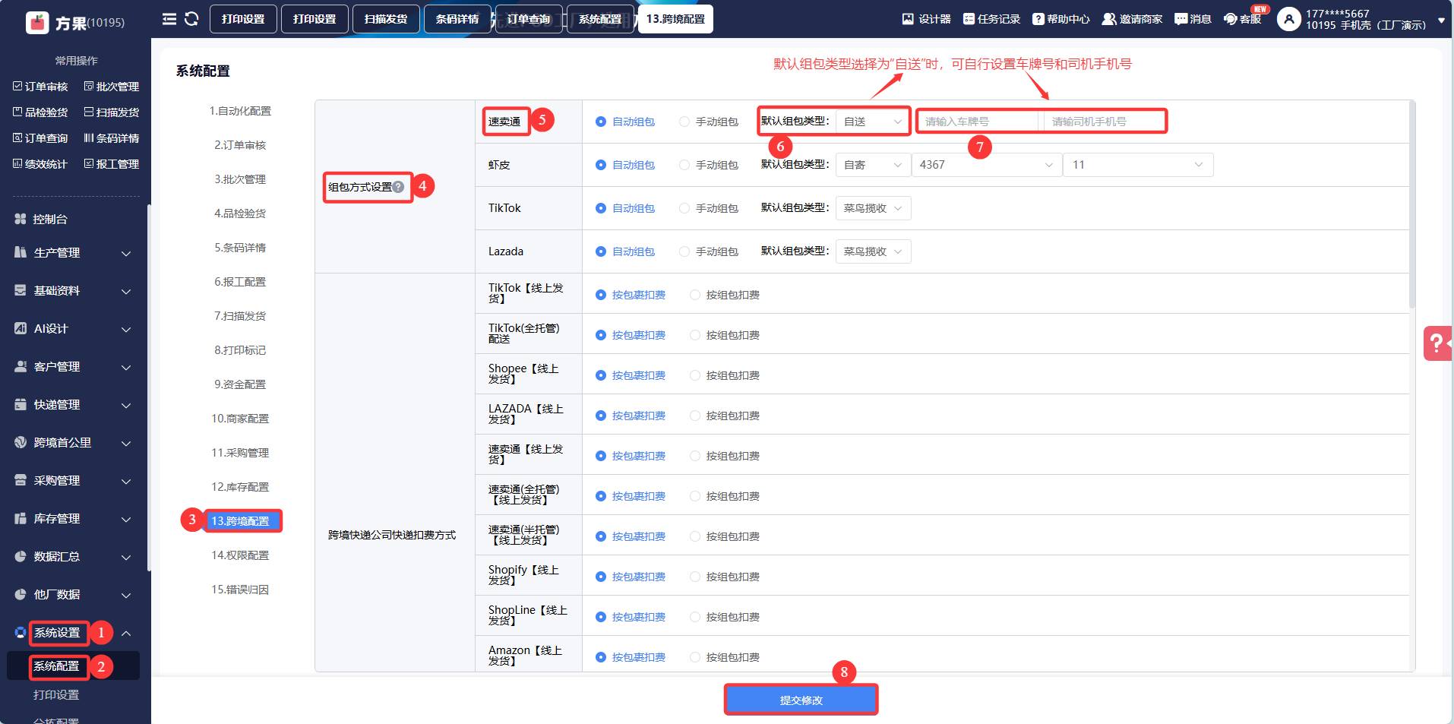Open 订单审核 shortcut under 常用操作

tap(40, 87)
